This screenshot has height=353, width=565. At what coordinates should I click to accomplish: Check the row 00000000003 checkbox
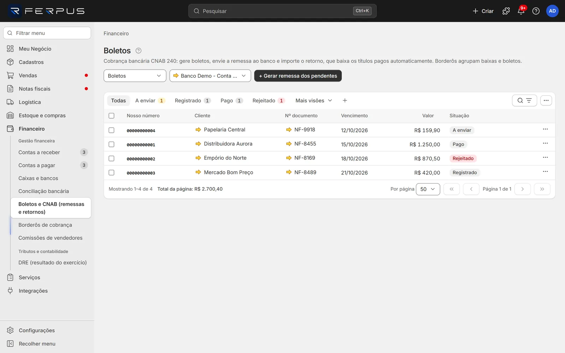coord(112,173)
